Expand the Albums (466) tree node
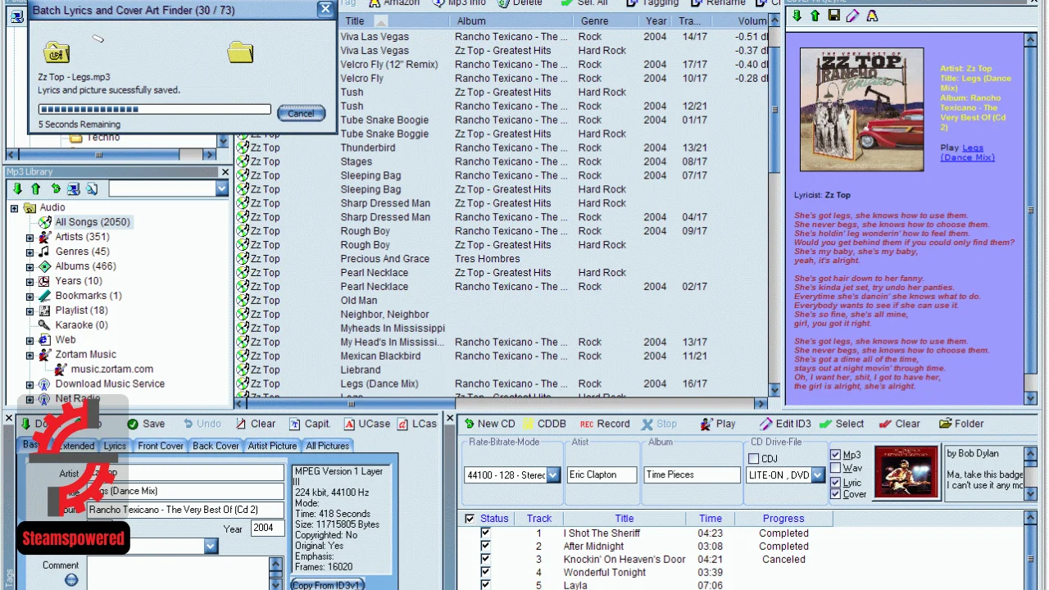This screenshot has height=590, width=1049. pyautogui.click(x=30, y=267)
